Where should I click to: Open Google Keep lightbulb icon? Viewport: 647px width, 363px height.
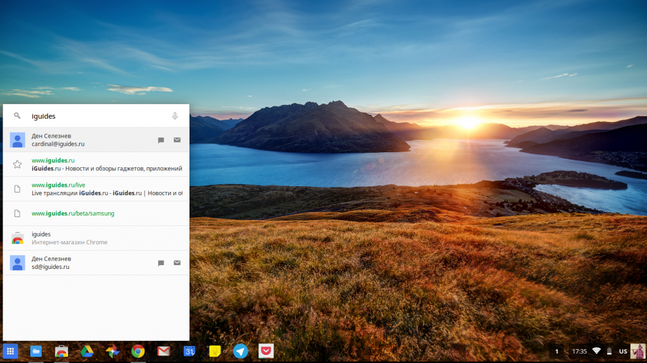215,351
